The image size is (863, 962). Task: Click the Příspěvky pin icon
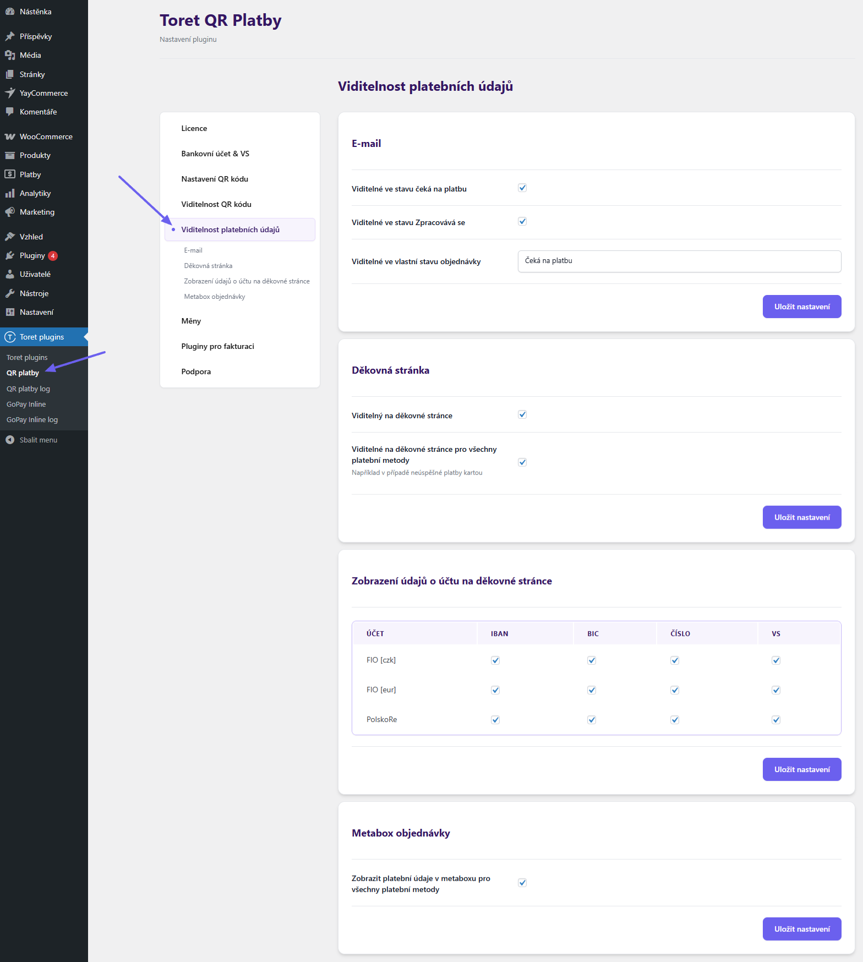point(10,36)
